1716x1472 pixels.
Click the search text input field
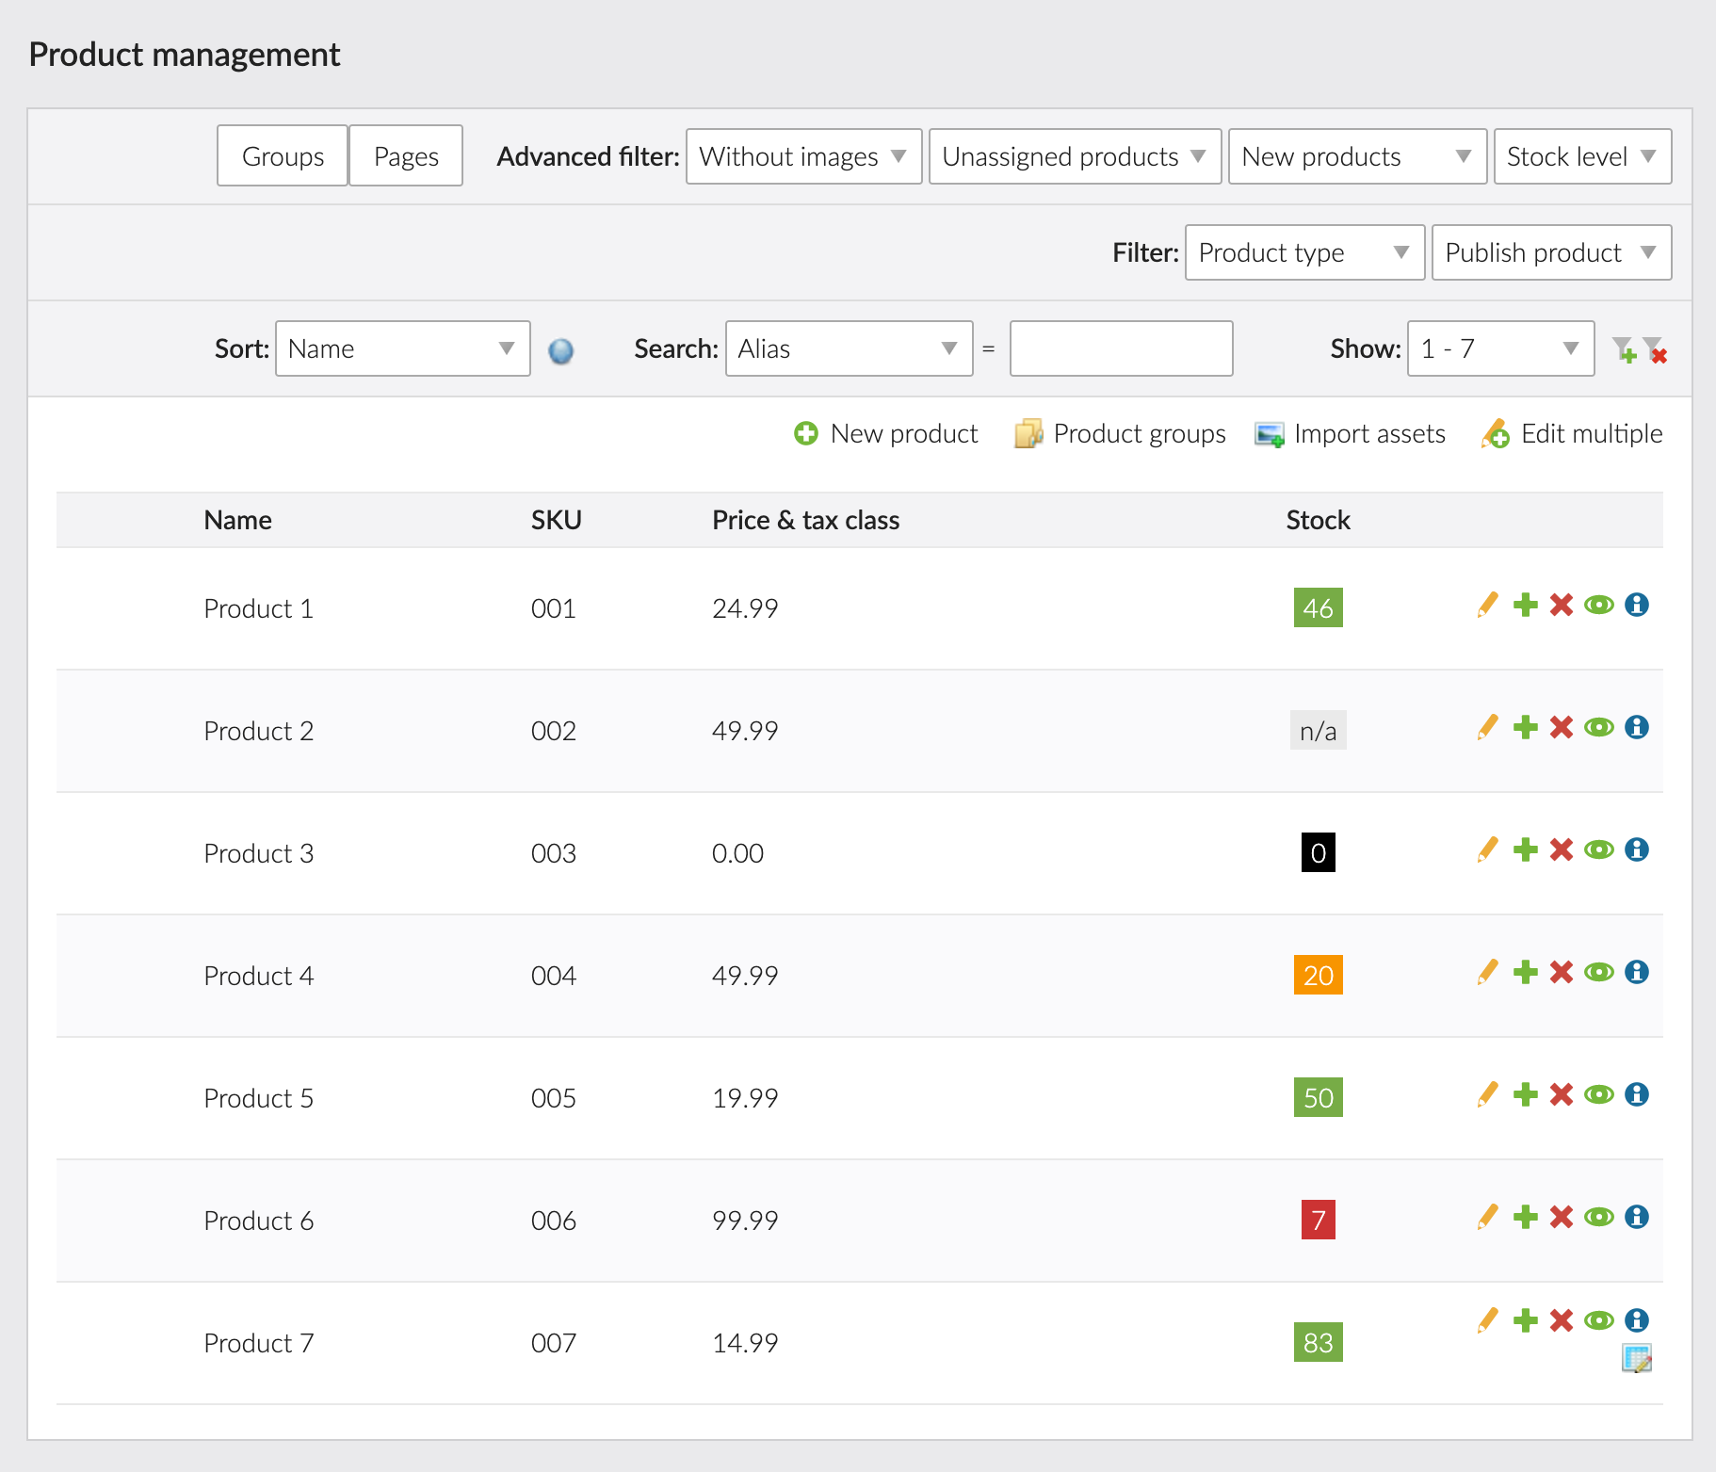(x=1121, y=349)
